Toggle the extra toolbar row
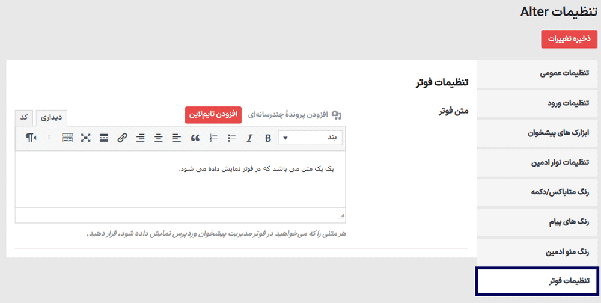The height and width of the screenshot is (303, 601). 67,138
